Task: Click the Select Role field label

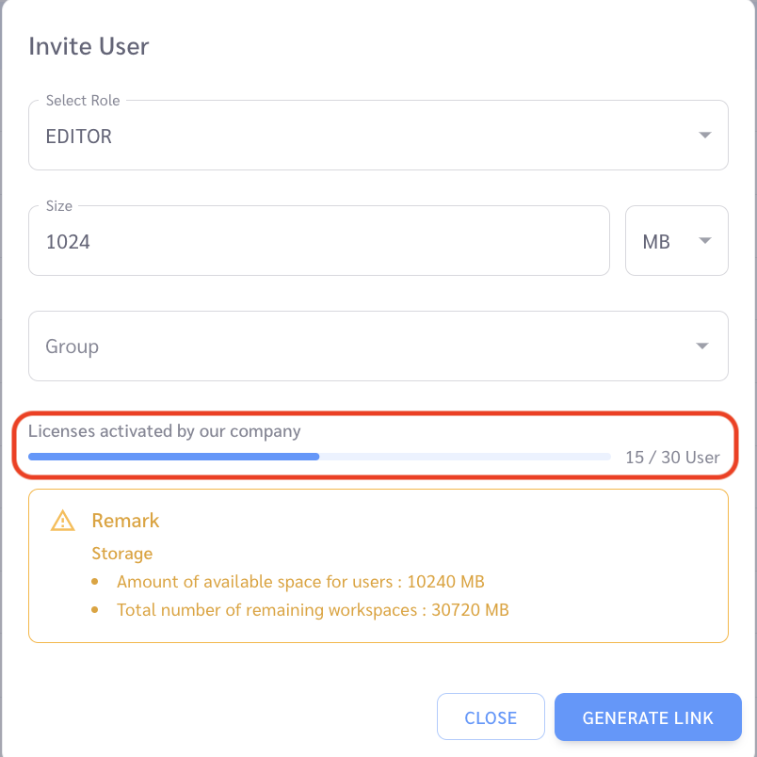Action: point(83,101)
